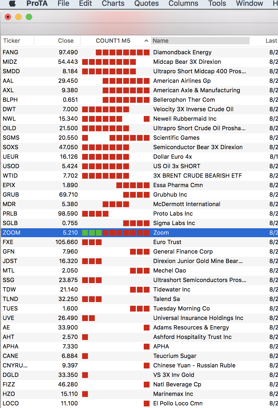Select Adams Resources & Energy

point(191,327)
